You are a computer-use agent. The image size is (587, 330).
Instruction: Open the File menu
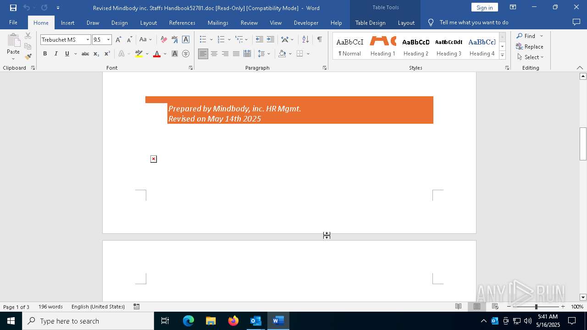[x=13, y=22]
